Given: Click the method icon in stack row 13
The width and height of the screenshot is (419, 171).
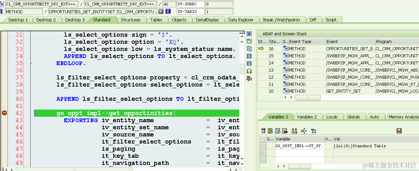Looking at the screenshot, I should tap(286, 70).
